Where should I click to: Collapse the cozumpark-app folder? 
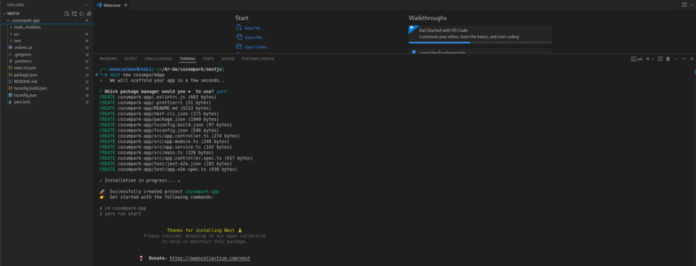[x=27, y=20]
